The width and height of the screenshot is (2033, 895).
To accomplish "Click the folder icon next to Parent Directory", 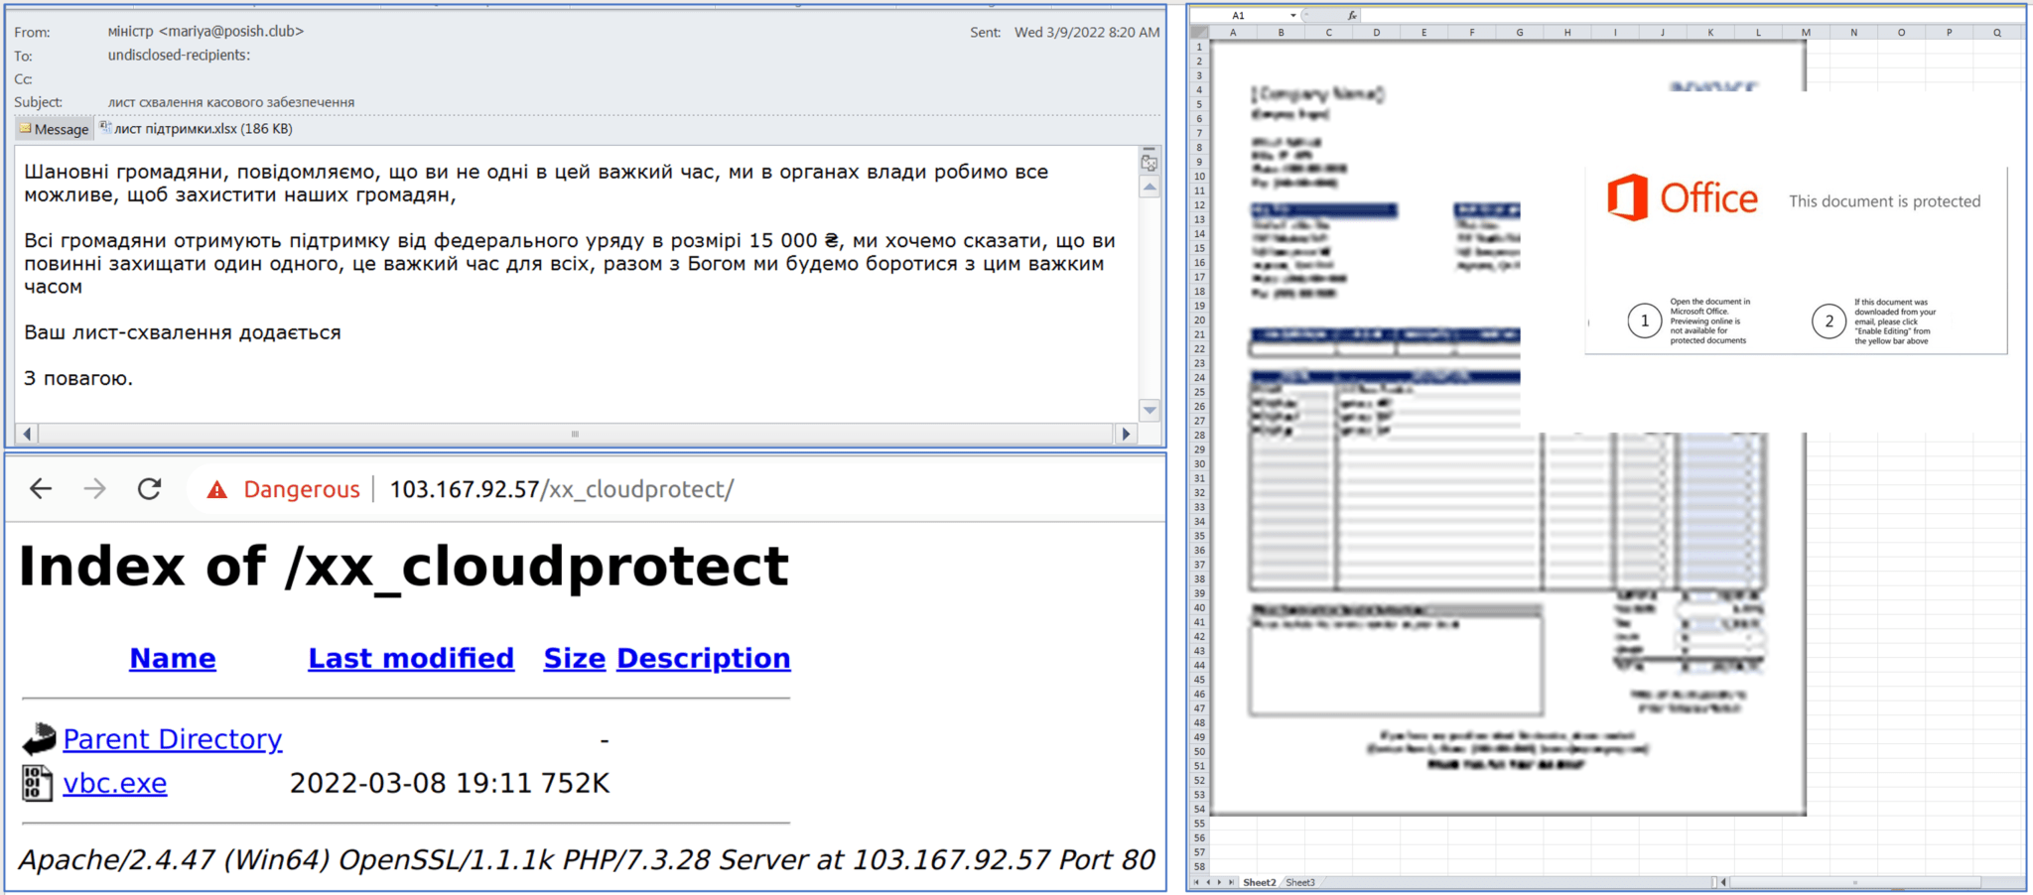I will (x=36, y=738).
